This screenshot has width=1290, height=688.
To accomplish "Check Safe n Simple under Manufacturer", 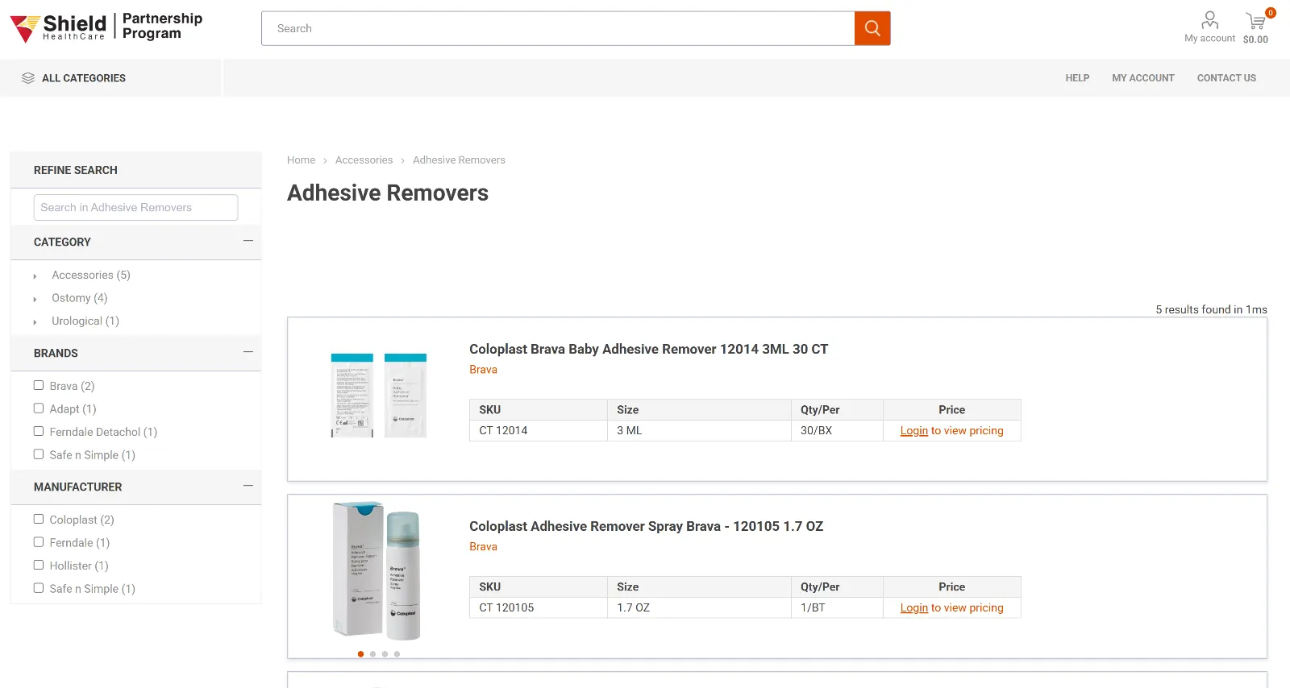I will 39,588.
